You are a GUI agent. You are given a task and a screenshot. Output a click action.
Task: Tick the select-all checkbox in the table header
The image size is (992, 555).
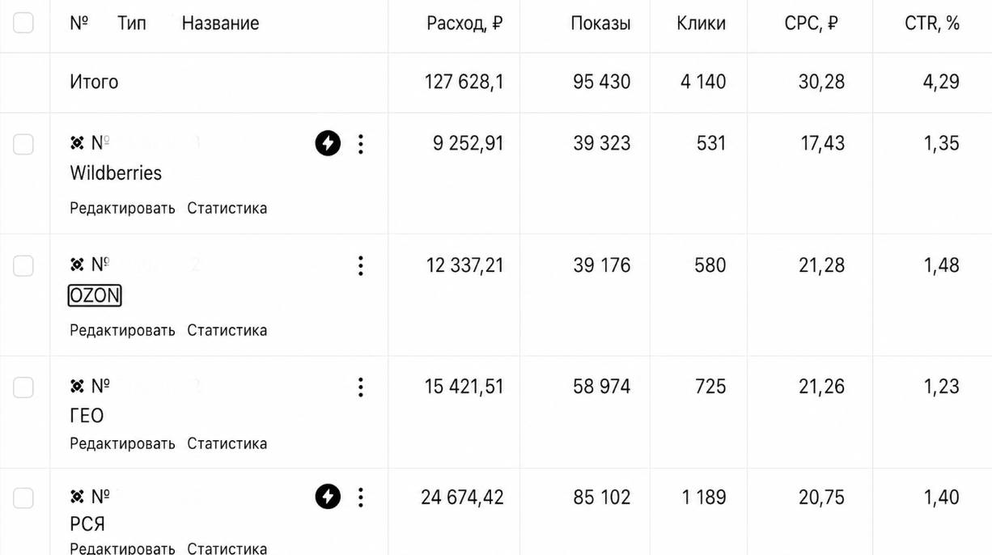click(x=23, y=23)
